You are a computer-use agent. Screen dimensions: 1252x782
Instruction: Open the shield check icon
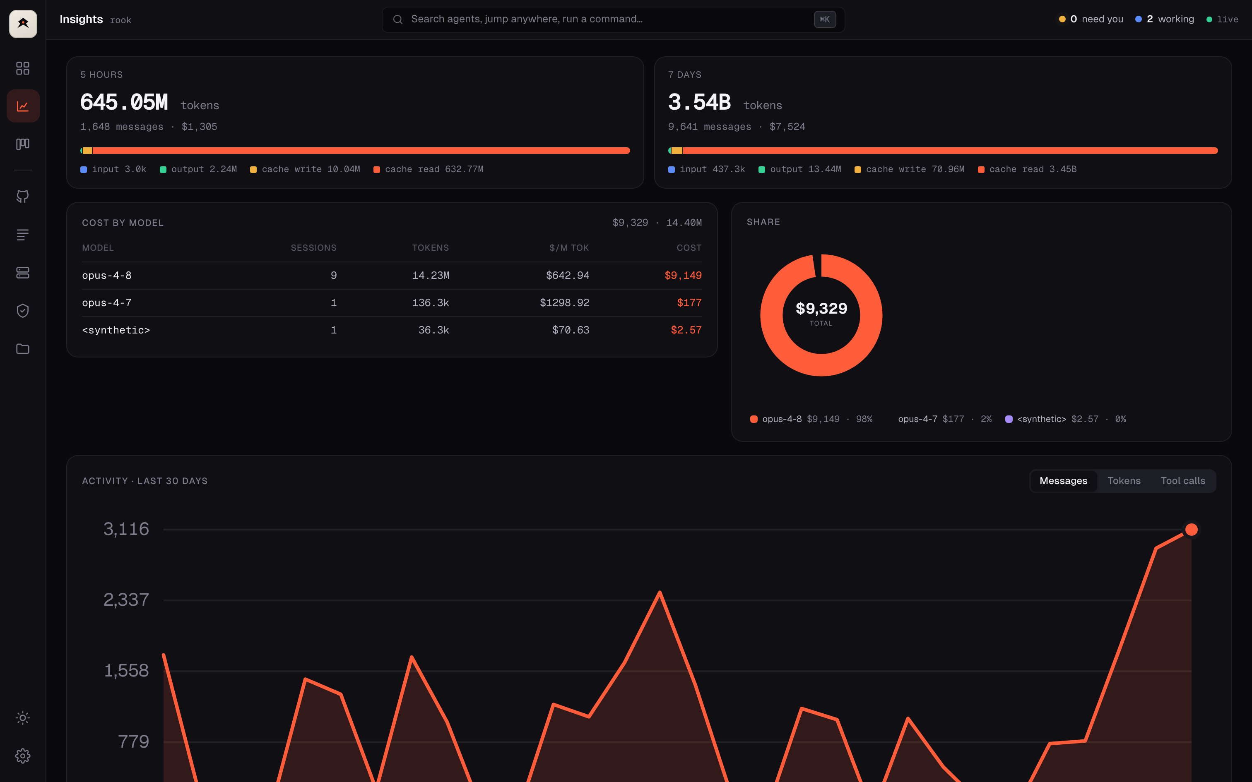[x=23, y=310]
